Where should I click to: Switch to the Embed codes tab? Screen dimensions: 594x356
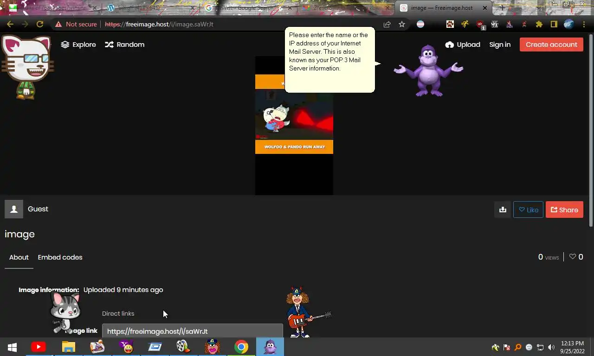(60, 257)
